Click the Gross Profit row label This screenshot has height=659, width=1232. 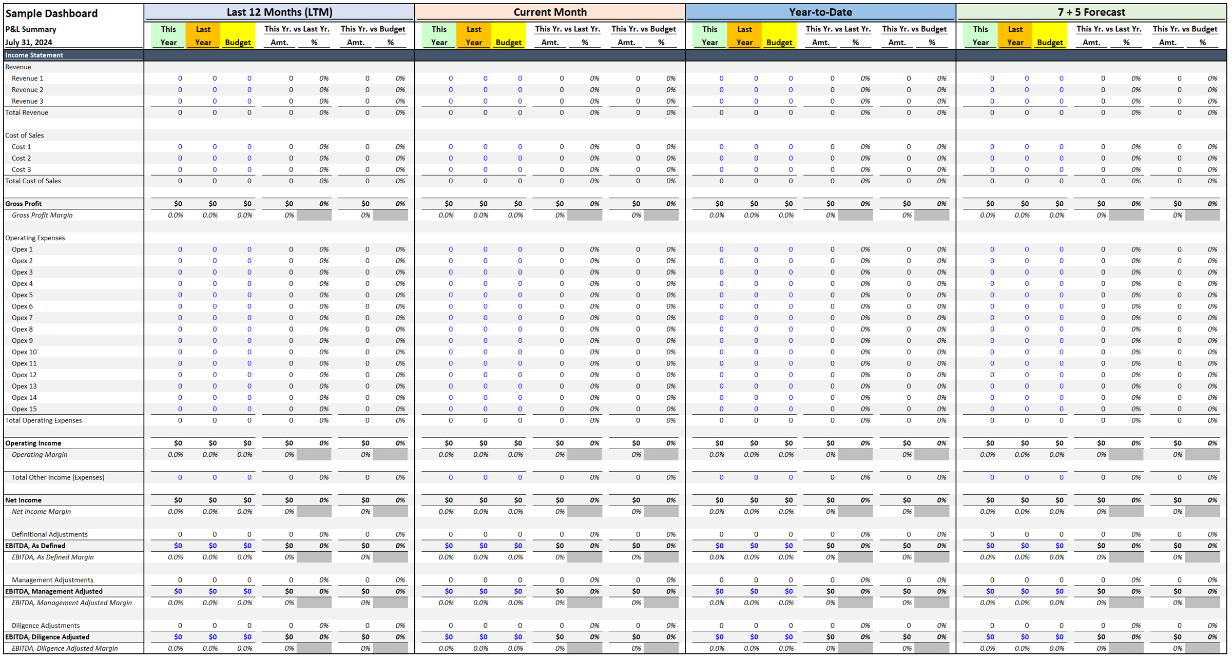tap(23, 204)
